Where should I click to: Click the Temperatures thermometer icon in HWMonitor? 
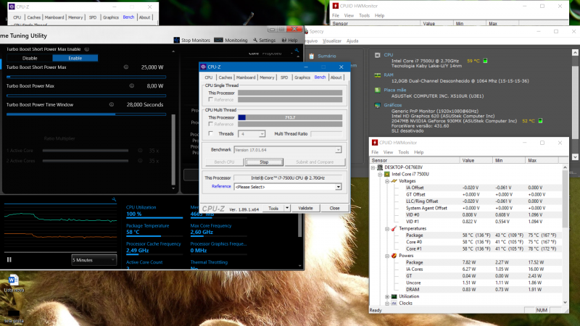point(394,228)
